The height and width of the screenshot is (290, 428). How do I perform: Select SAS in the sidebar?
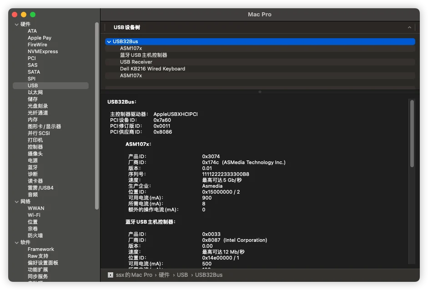pyautogui.click(x=32, y=65)
